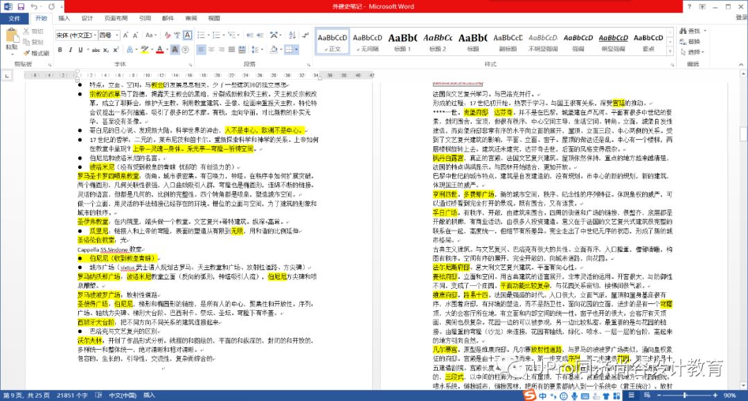Open the Change Case (Aa) dropdown
The image size is (748, 401).
[x=151, y=35]
